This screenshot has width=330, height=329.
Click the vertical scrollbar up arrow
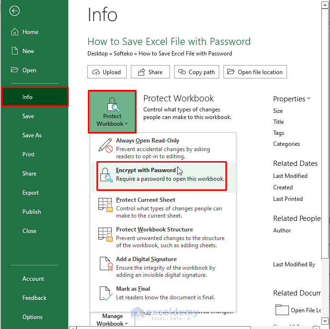pyautogui.click(x=325, y=5)
